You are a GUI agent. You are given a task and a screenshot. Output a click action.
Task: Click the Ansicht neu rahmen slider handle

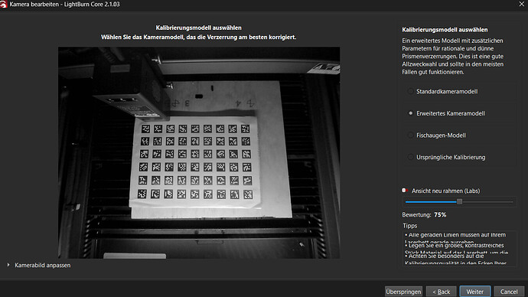pyautogui.click(x=459, y=202)
